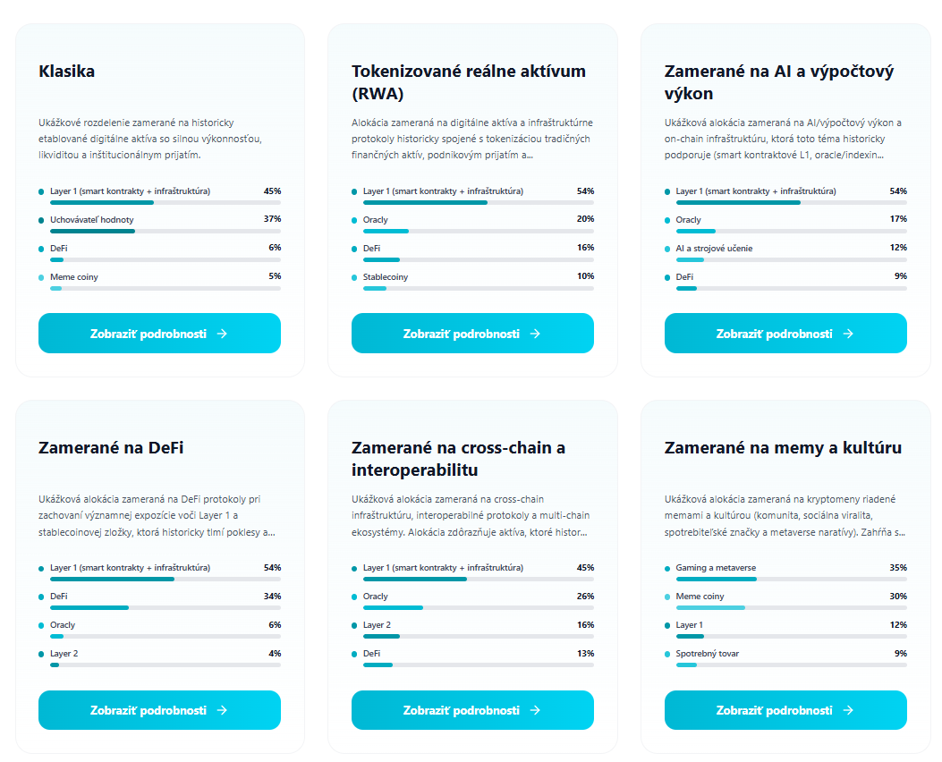Click the dot next to Gaming a metaverse

667,568
